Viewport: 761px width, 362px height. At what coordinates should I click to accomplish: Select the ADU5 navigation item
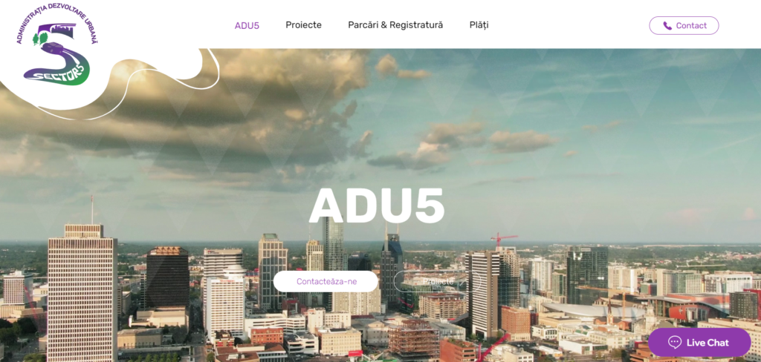[247, 26]
